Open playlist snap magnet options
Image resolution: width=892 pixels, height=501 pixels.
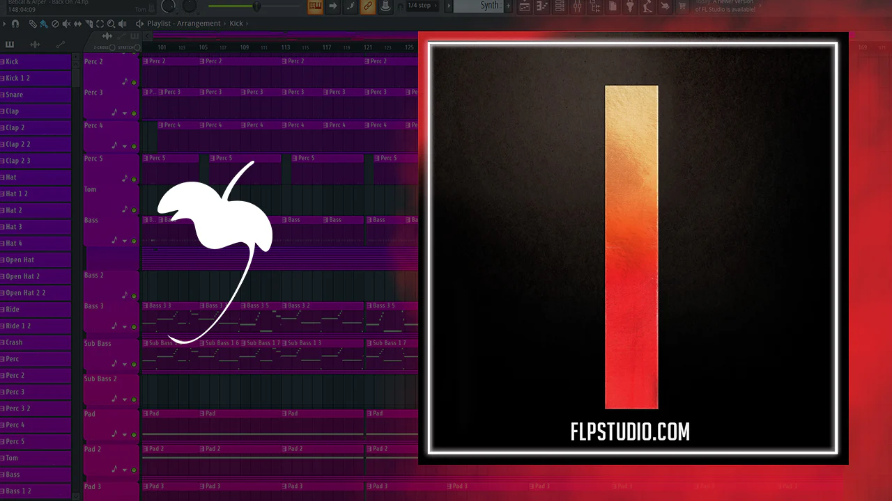[x=15, y=24]
